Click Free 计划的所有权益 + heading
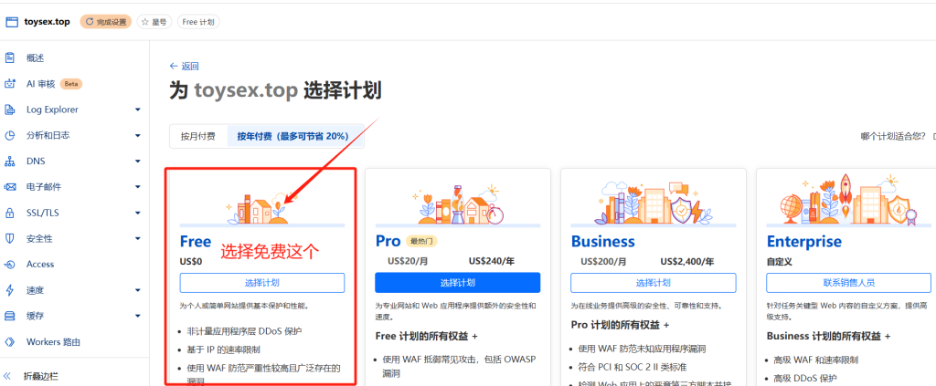The image size is (936, 386). 427,336
